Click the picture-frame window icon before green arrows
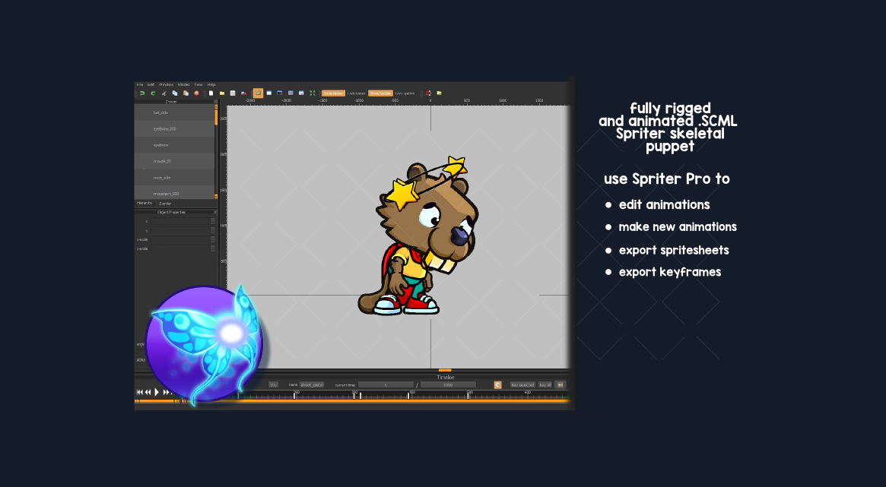Viewport: 886px width, 487px height. [301, 93]
